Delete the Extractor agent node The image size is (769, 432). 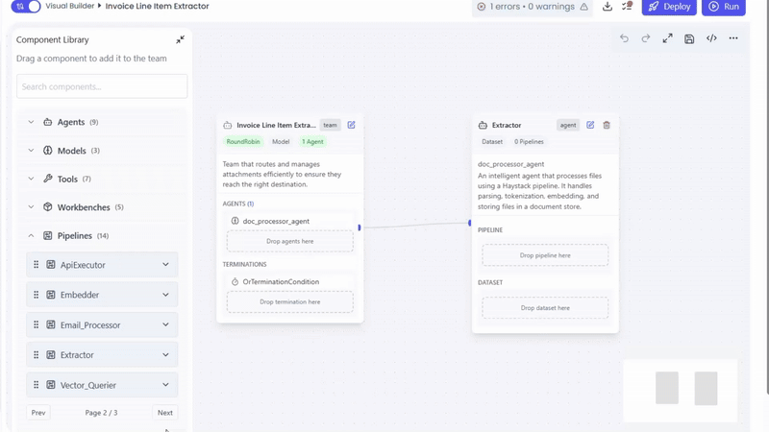(607, 125)
